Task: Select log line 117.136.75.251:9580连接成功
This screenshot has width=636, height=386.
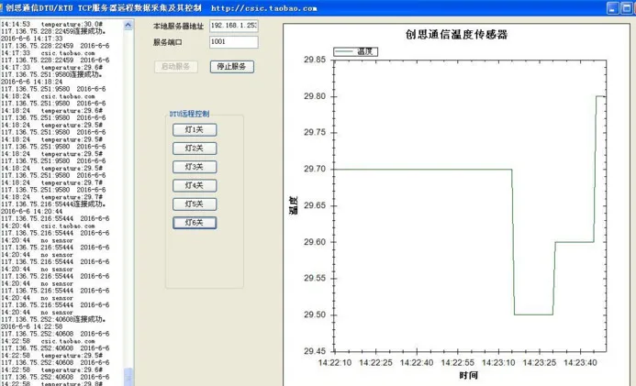Action: (x=51, y=74)
